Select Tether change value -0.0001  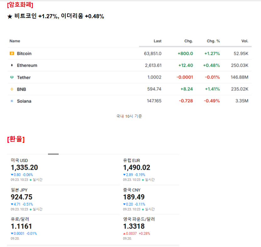coord(185,77)
